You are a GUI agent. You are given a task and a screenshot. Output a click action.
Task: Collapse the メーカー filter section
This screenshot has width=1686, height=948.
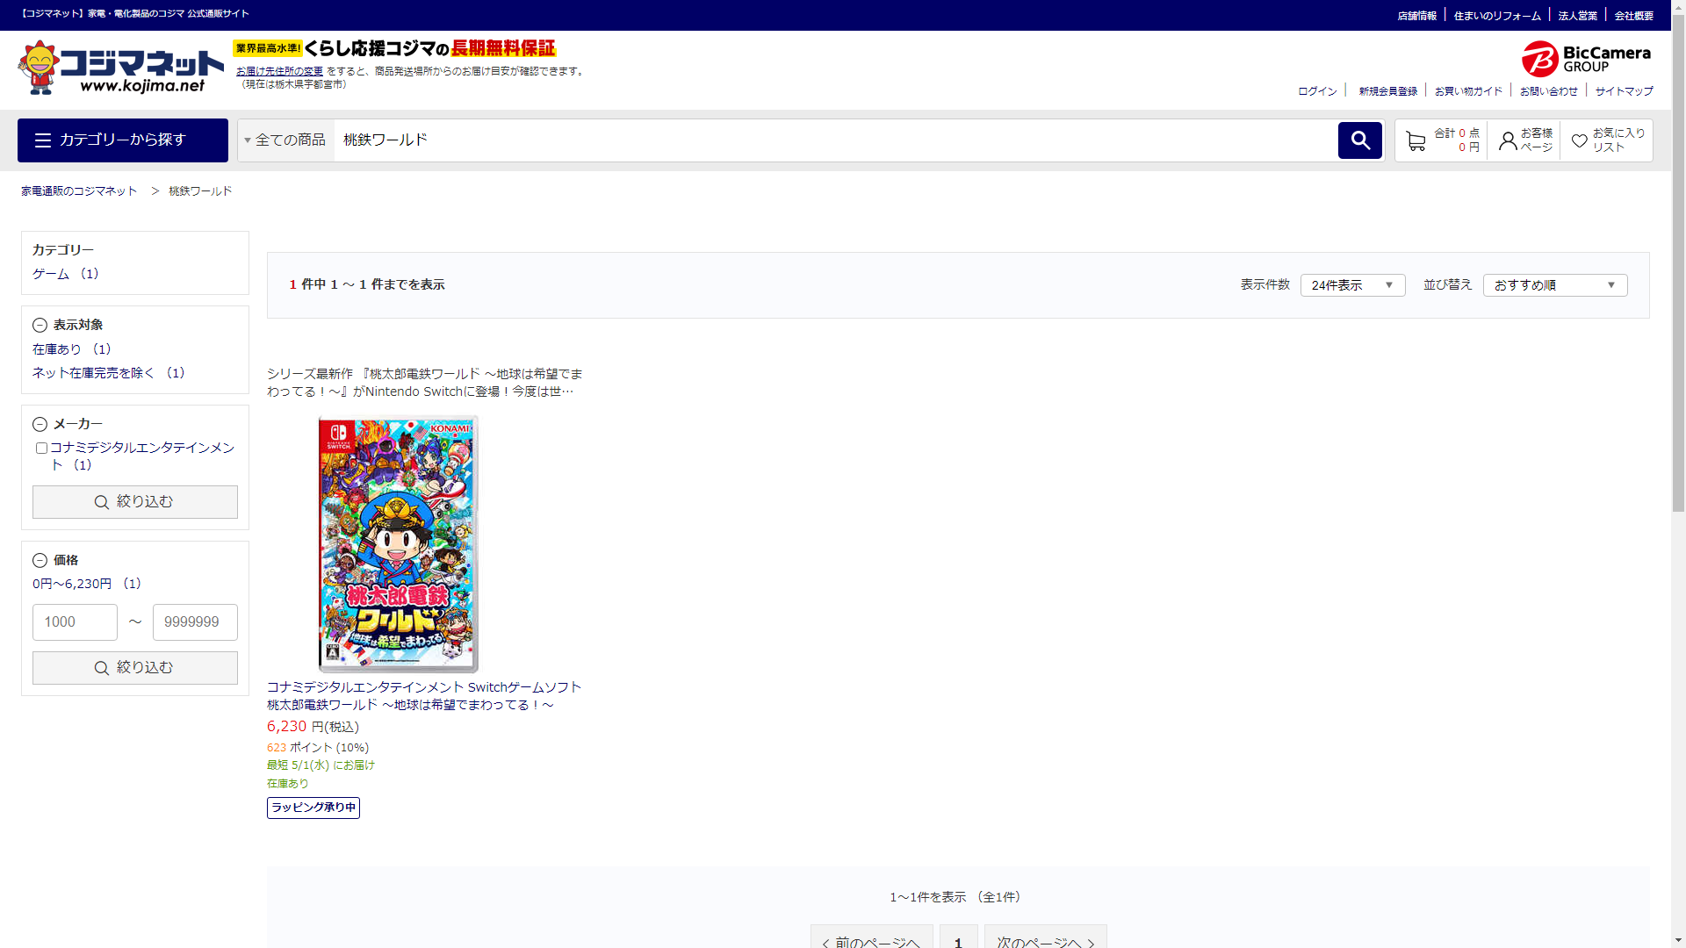click(40, 424)
